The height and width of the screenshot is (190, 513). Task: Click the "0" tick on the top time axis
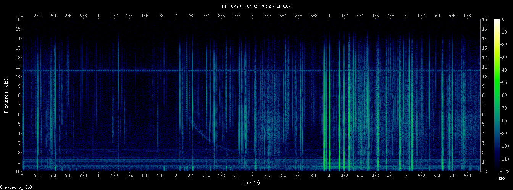tap(22, 16)
